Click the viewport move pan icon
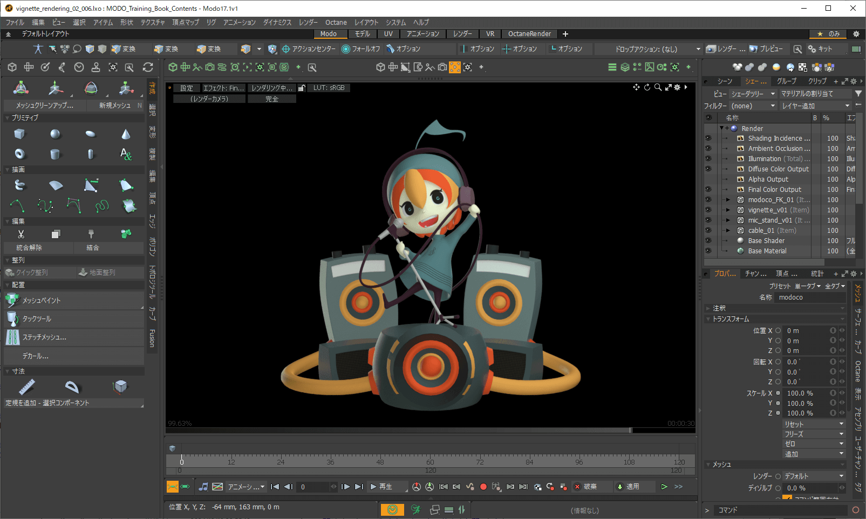This screenshot has height=519, width=866. (636, 87)
